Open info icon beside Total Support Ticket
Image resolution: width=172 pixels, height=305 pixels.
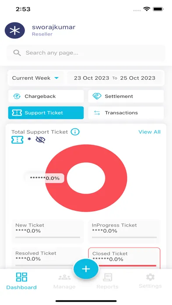pyautogui.click(x=75, y=132)
